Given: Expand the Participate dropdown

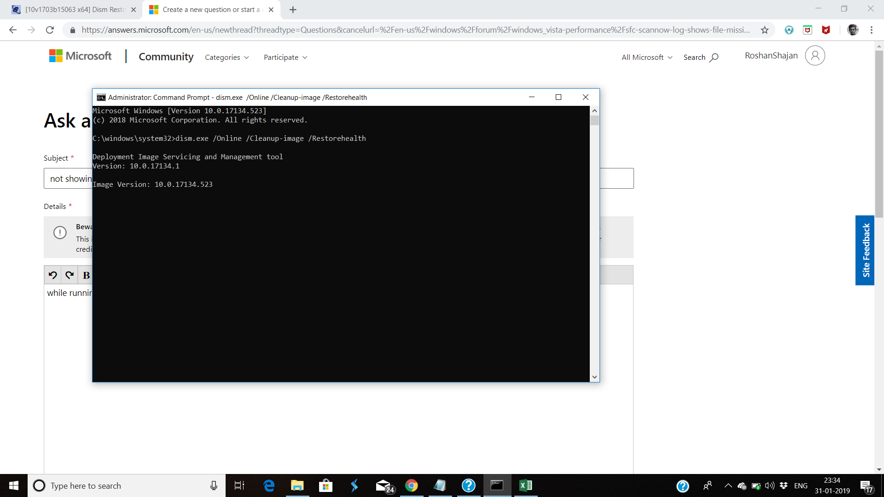Looking at the screenshot, I should 285,57.
